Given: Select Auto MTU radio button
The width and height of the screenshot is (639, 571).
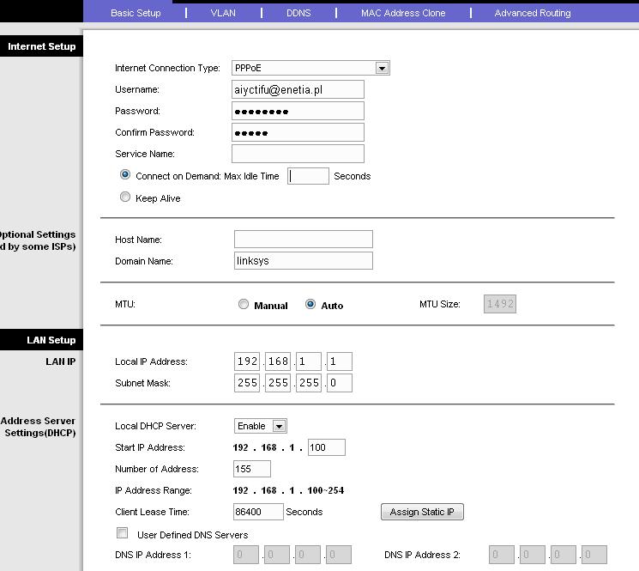Looking at the screenshot, I should 310,304.
